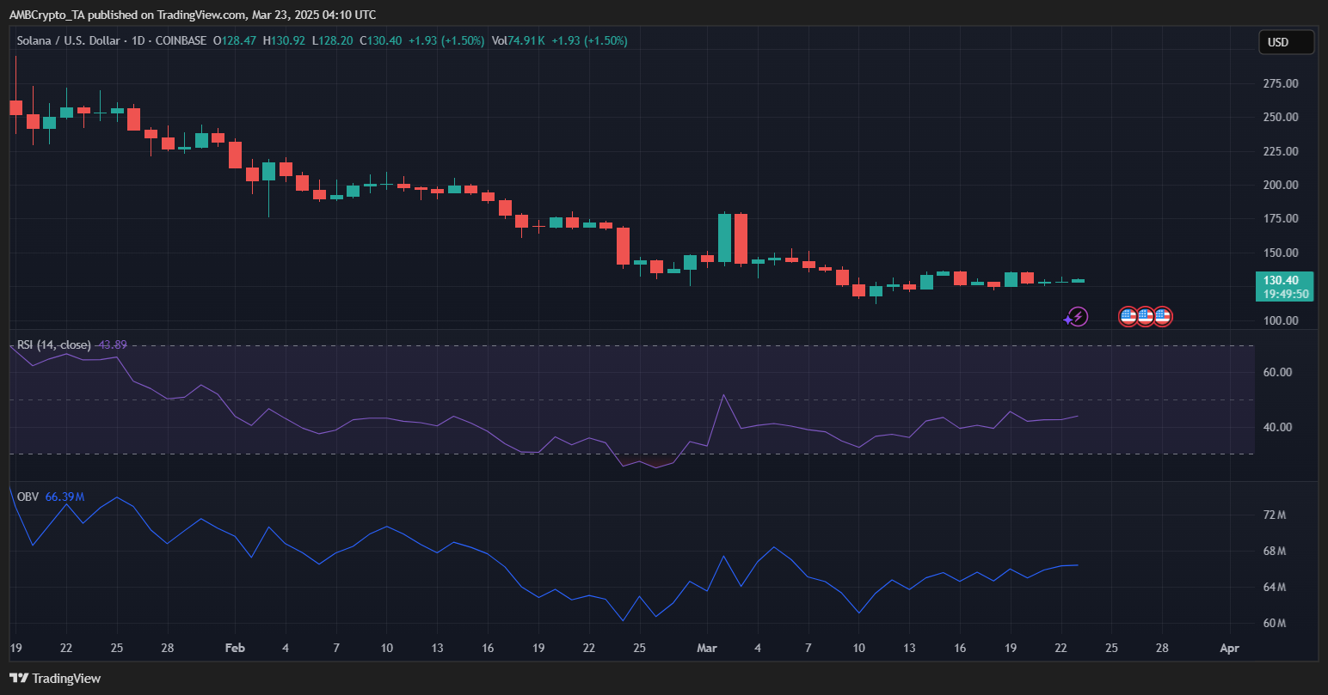Click the purple lightning latest-news icon
Viewport: 1328px width, 695px height.
tap(1078, 317)
